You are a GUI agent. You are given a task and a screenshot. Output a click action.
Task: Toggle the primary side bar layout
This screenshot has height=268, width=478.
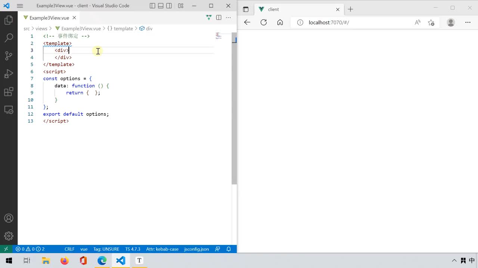pyautogui.click(x=152, y=6)
